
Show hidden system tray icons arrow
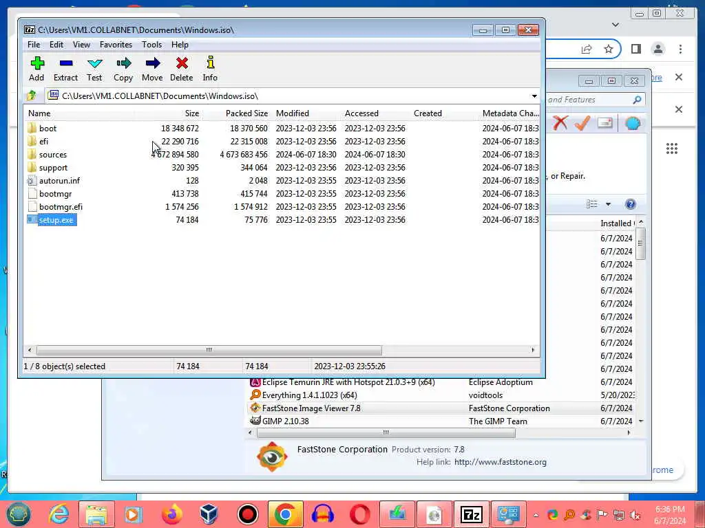(x=536, y=515)
